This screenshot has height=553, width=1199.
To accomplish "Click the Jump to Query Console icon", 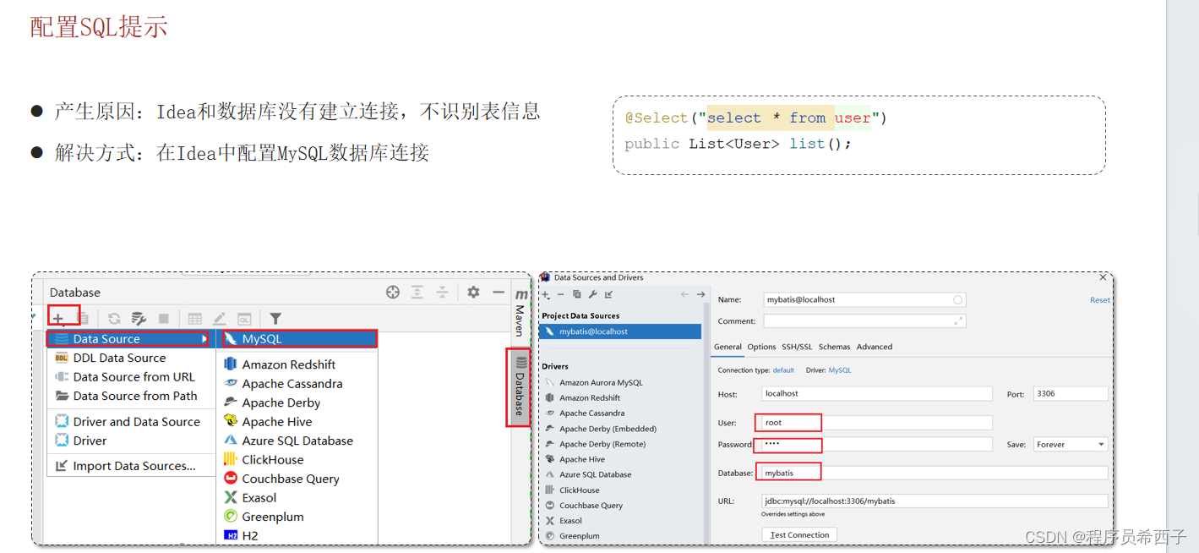I will pos(243,318).
